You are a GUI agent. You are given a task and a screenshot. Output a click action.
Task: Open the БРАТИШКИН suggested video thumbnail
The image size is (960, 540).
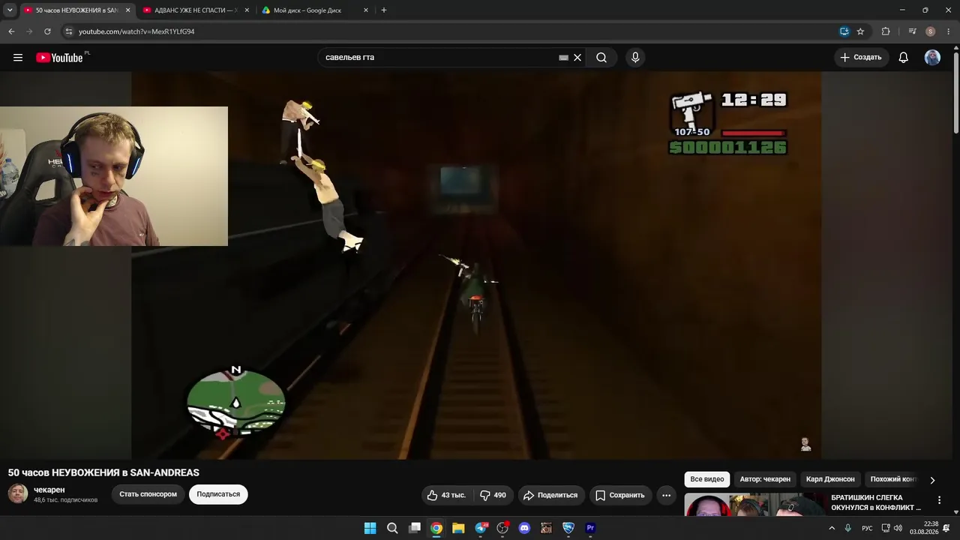(x=755, y=505)
